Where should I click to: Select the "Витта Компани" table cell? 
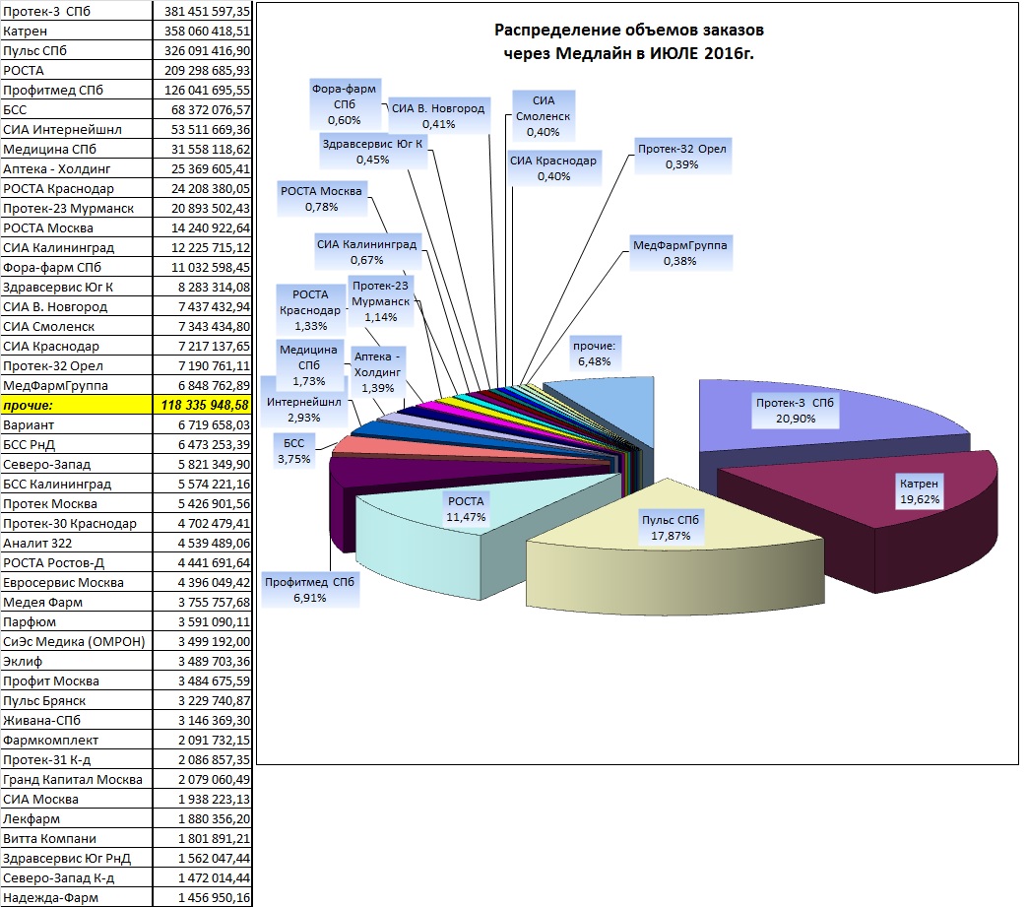coord(77,838)
